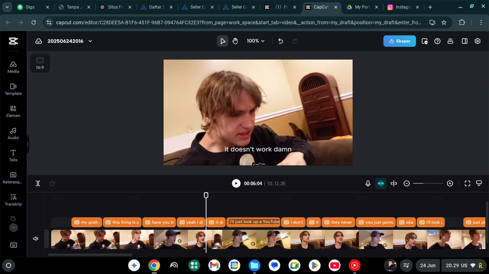Viewport: 489px width, 274px height.
Task: Open the 16:9 aspect ratio selector
Action: point(40,63)
